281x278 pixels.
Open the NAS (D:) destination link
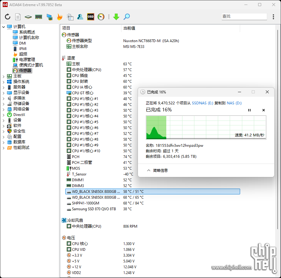[x=234, y=103]
